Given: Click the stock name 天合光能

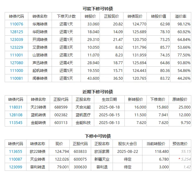Looking at the screenshot, I should tap(83, 107).
